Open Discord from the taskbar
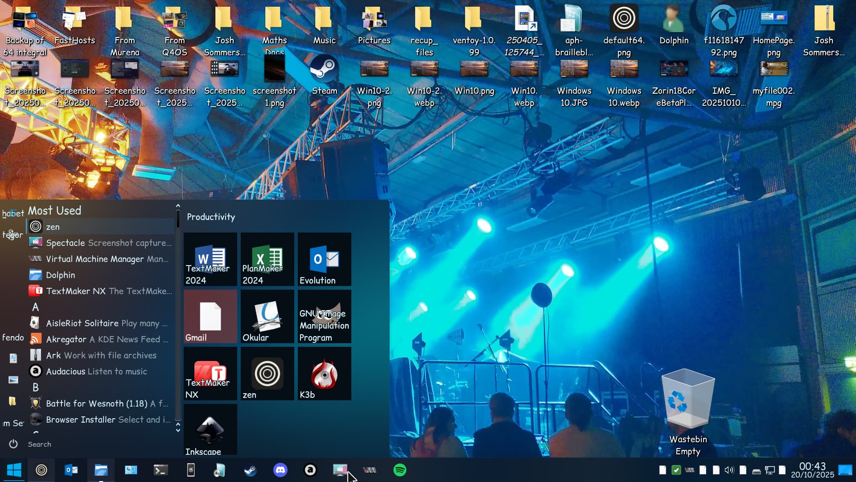The width and height of the screenshot is (856, 482). click(280, 470)
